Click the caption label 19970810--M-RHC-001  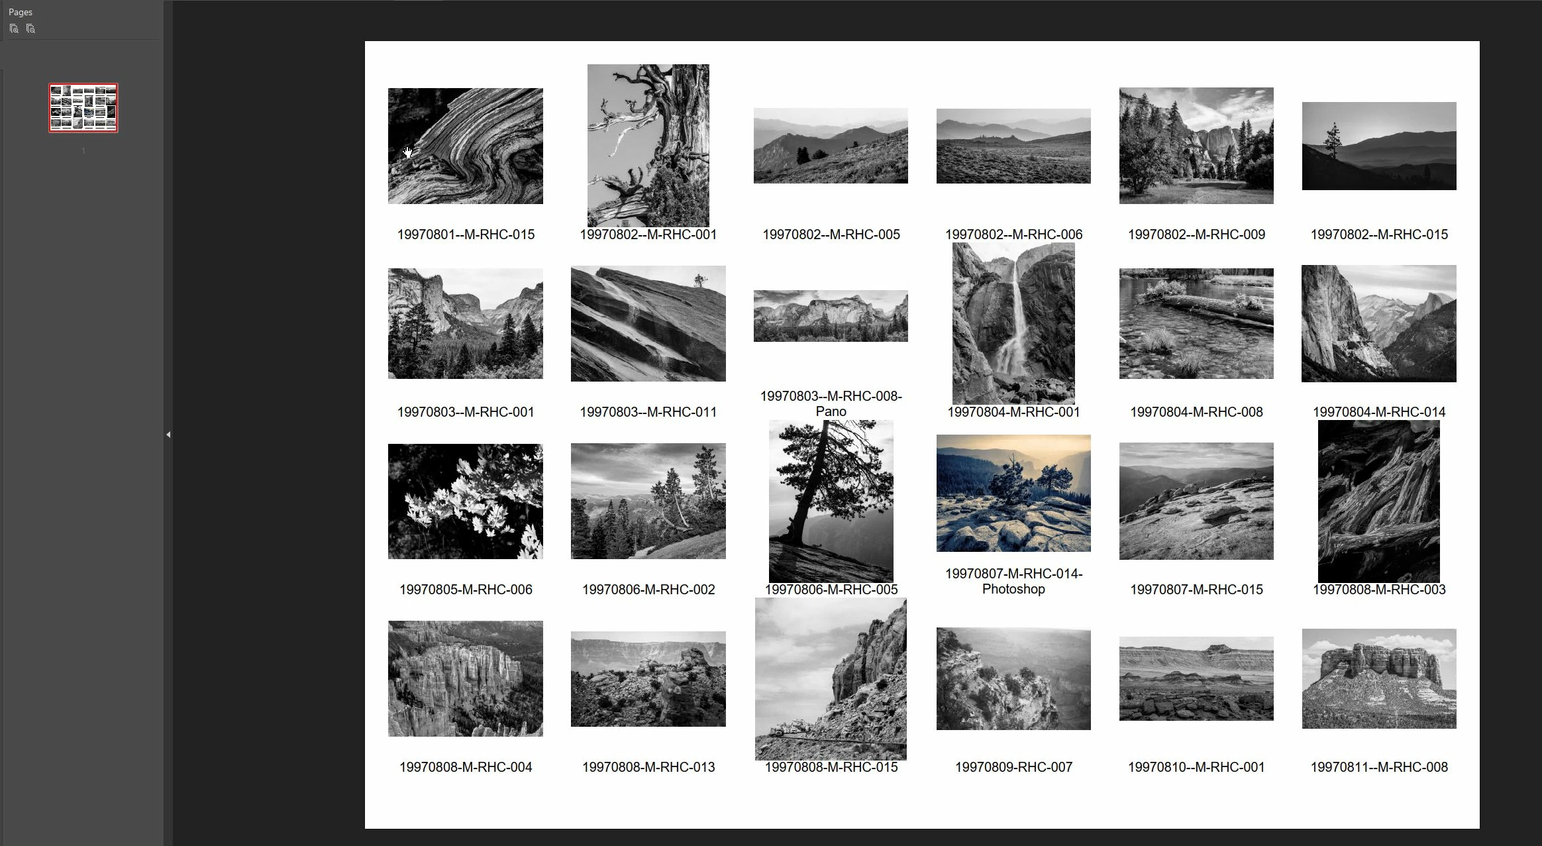tap(1196, 767)
